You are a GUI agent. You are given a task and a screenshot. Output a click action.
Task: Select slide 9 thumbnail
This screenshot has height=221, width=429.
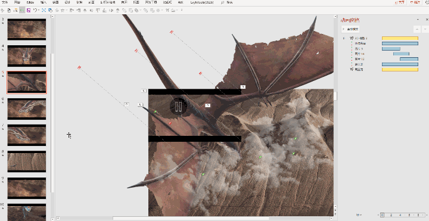pyautogui.click(x=27, y=188)
